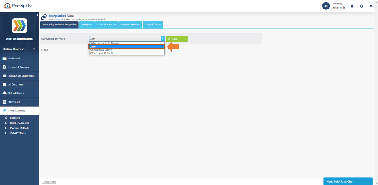Click the All Documents file icon
Viewport: 378px width, 185px height.
click(4, 85)
